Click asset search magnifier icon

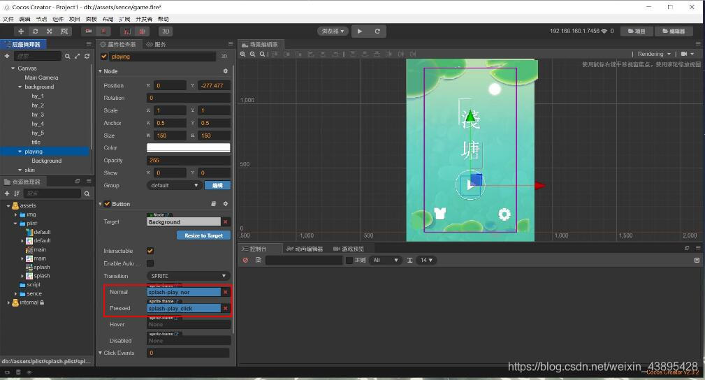click(x=87, y=193)
